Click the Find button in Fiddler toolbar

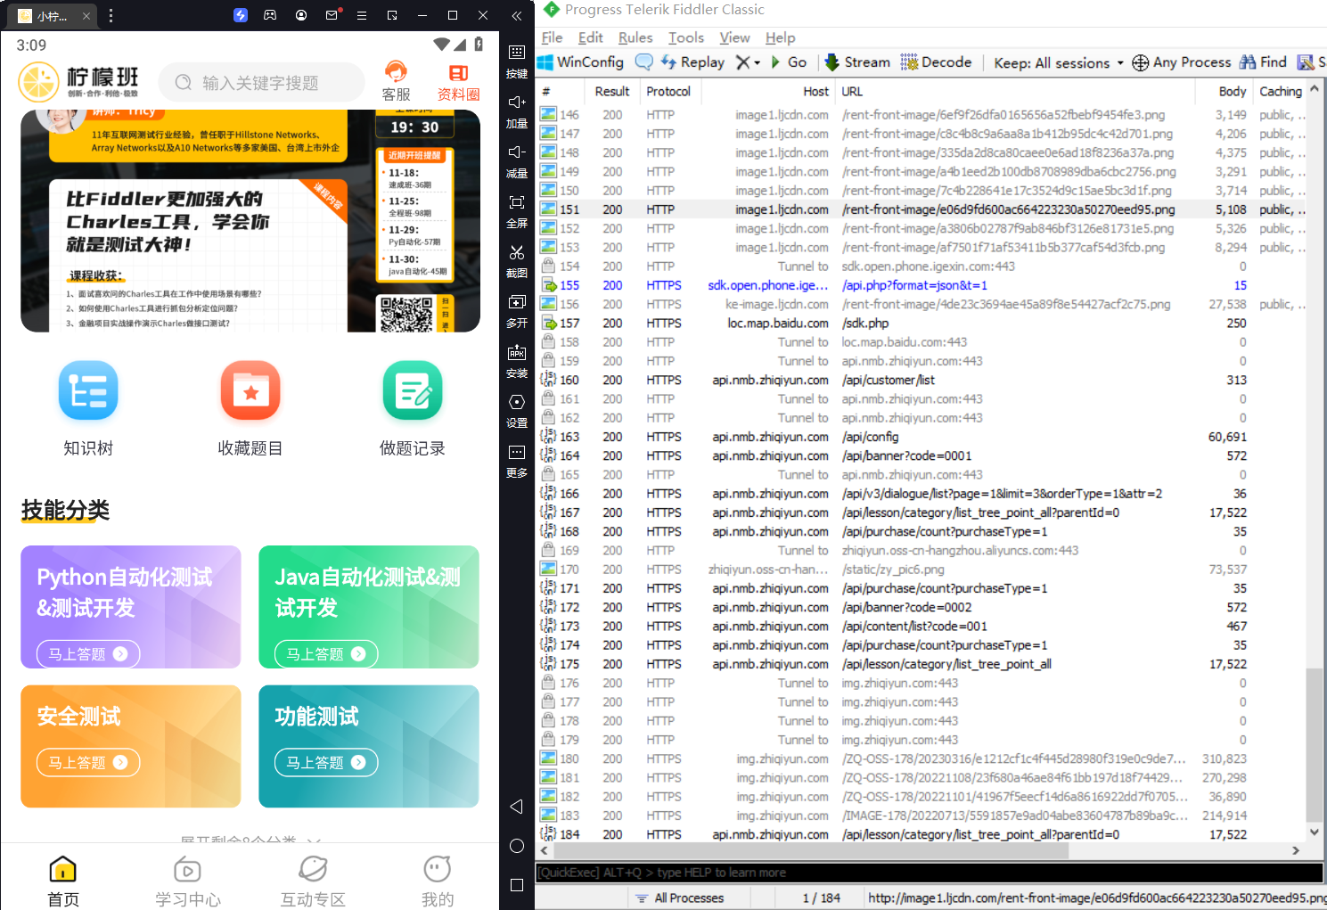[1263, 61]
